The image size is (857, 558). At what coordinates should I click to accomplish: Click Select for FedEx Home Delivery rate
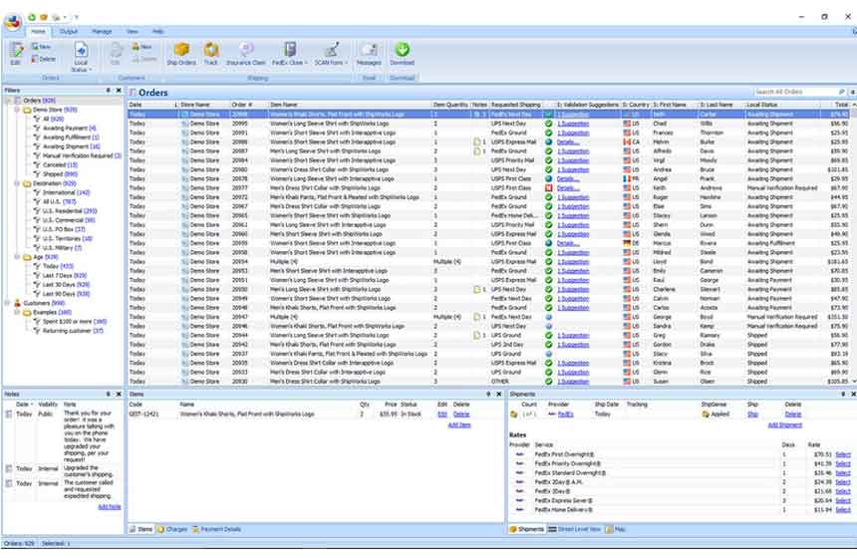(843, 510)
